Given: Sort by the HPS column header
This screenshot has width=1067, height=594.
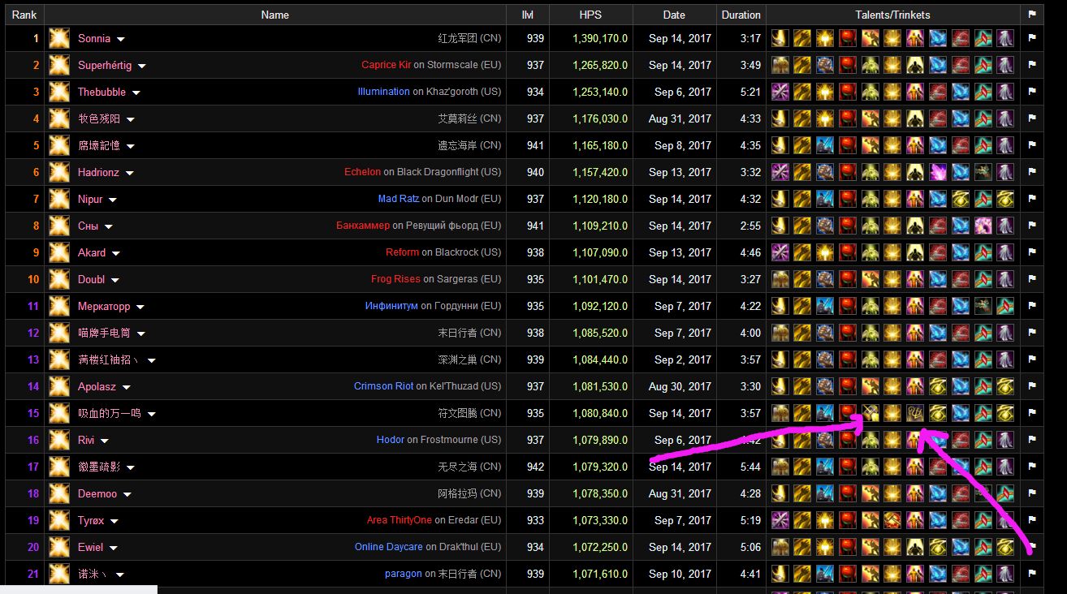Looking at the screenshot, I should 590,15.
